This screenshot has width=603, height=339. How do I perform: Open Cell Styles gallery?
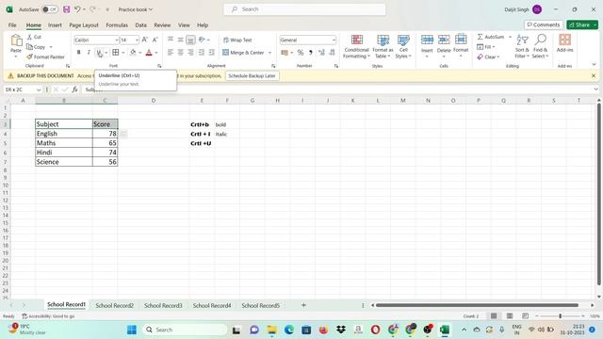pyautogui.click(x=403, y=46)
